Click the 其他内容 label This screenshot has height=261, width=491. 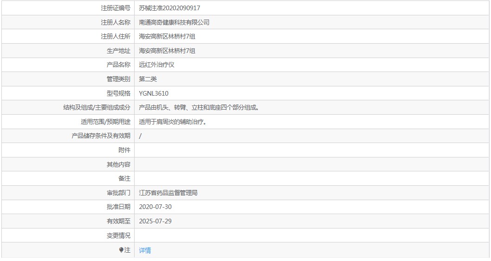(118, 164)
